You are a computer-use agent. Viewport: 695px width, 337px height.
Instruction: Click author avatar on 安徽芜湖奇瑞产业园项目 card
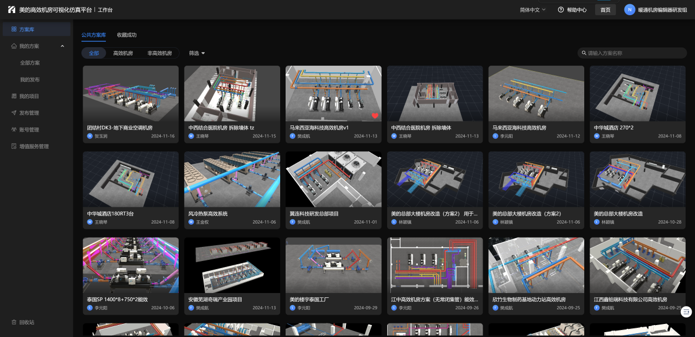click(191, 308)
